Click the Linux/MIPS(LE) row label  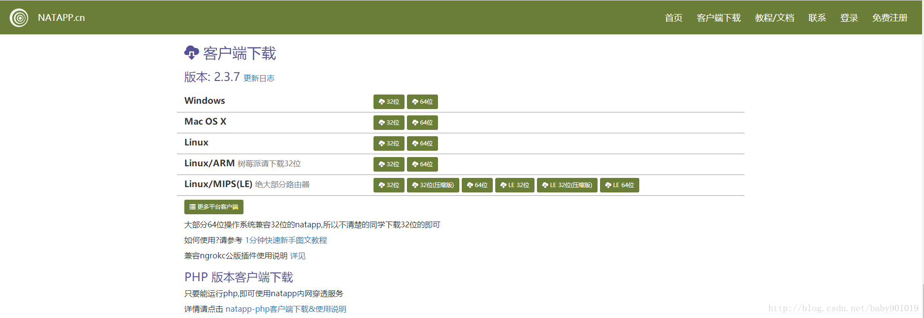(218, 184)
